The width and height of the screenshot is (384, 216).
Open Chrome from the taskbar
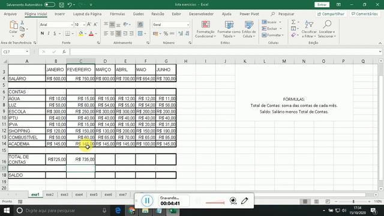coord(131,211)
